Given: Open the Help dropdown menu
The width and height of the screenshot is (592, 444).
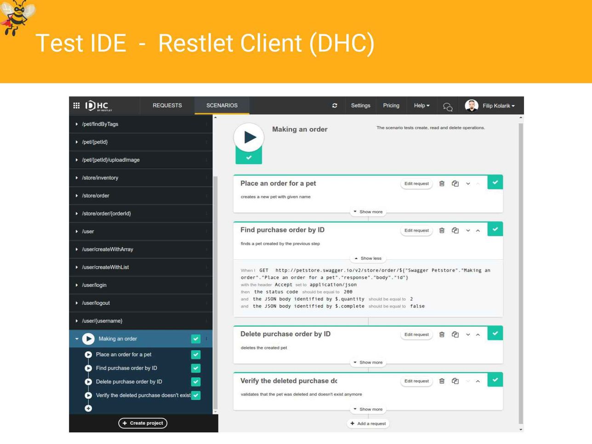Looking at the screenshot, I should click(422, 106).
